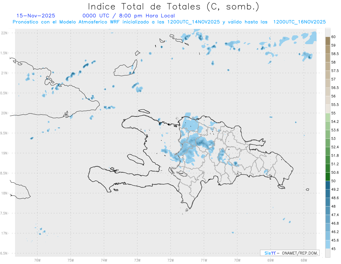Click the "SisTT - ONAMET/REP.DOM." credit box
The width and height of the screenshot is (341, 264).
tap(290, 253)
